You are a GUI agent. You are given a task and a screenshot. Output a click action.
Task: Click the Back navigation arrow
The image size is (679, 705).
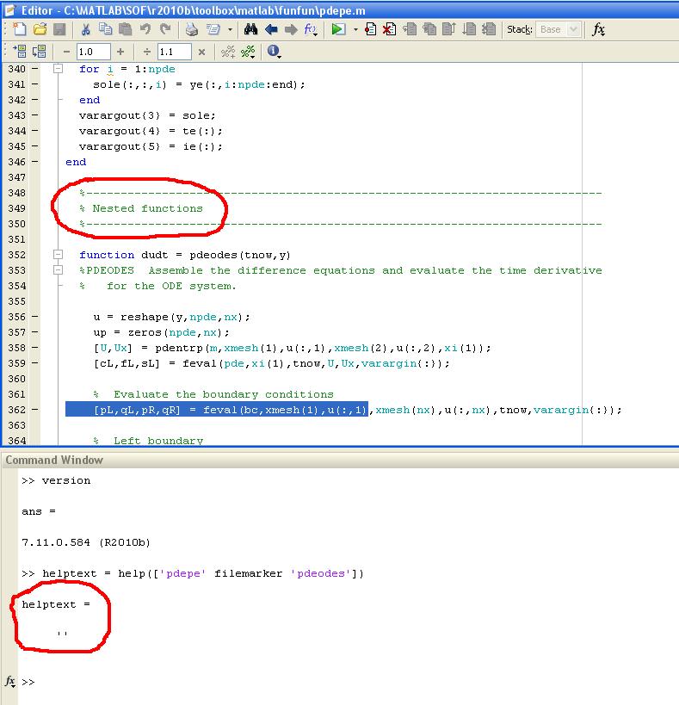coord(271,29)
